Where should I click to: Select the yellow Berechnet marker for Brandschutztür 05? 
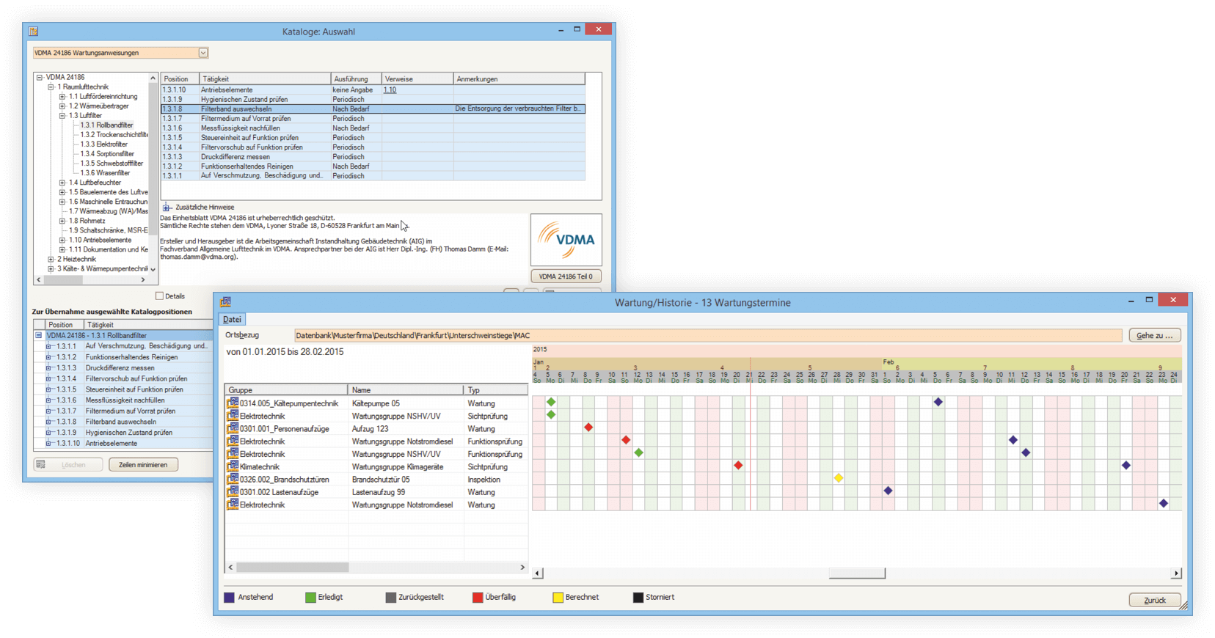coord(838,478)
